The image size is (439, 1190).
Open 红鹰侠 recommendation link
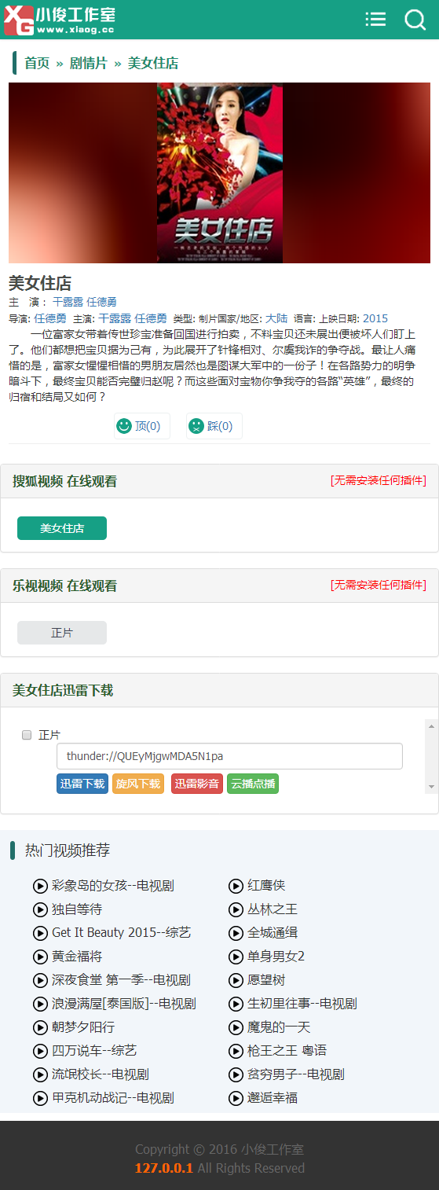(266, 886)
